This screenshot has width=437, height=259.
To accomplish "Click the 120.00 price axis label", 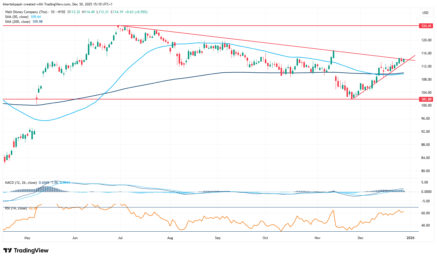I will pyautogui.click(x=426, y=40).
